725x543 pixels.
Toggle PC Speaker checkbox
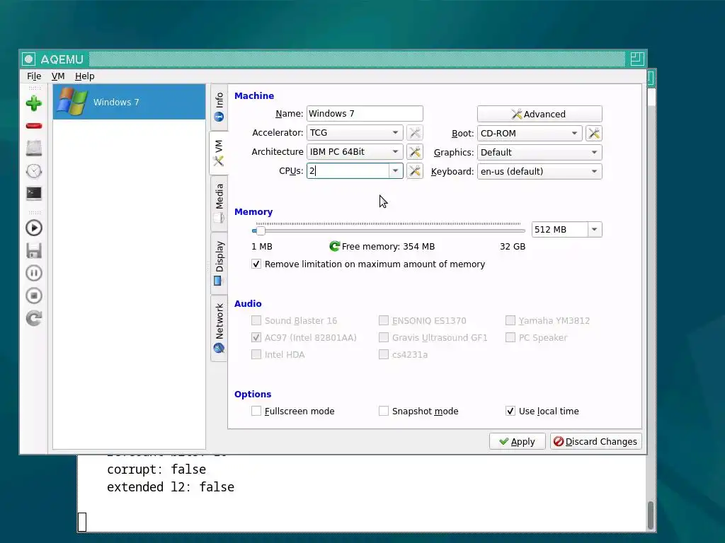(510, 337)
